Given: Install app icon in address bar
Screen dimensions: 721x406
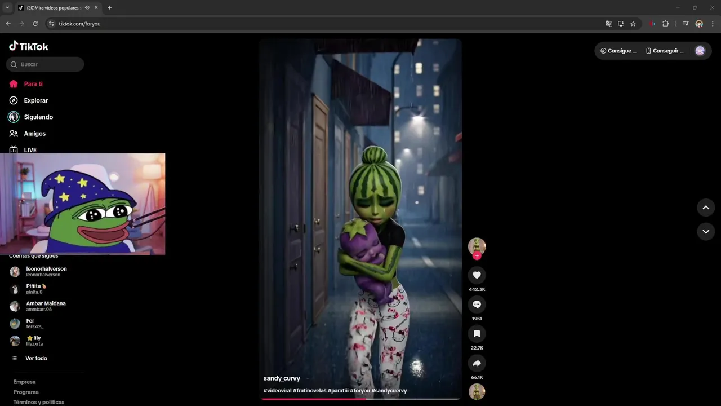Looking at the screenshot, I should [621, 24].
